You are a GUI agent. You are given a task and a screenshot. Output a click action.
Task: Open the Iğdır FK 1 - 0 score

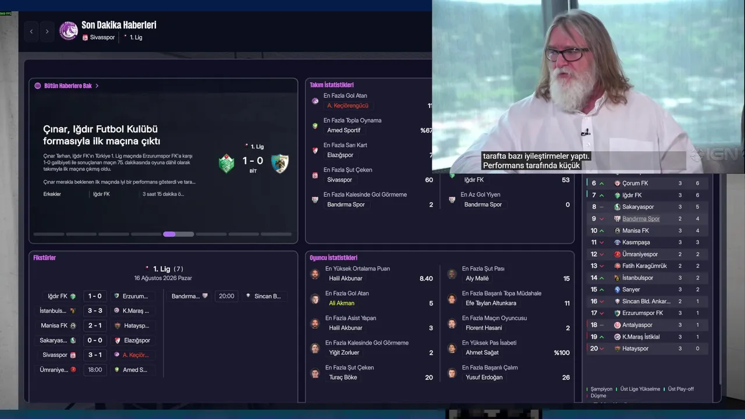95,296
